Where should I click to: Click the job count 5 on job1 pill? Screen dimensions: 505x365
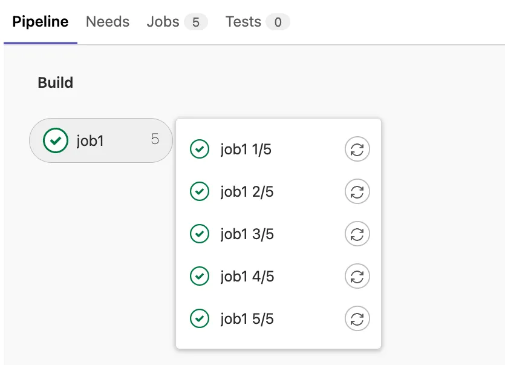(x=155, y=140)
